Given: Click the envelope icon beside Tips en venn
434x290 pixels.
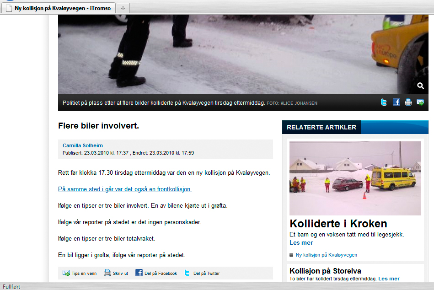Looking at the screenshot, I should (66, 273).
